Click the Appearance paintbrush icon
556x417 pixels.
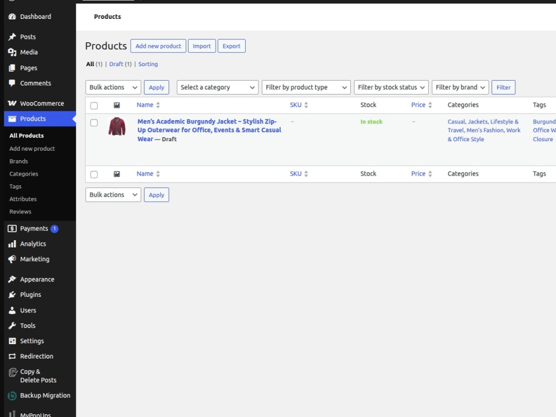click(x=12, y=280)
